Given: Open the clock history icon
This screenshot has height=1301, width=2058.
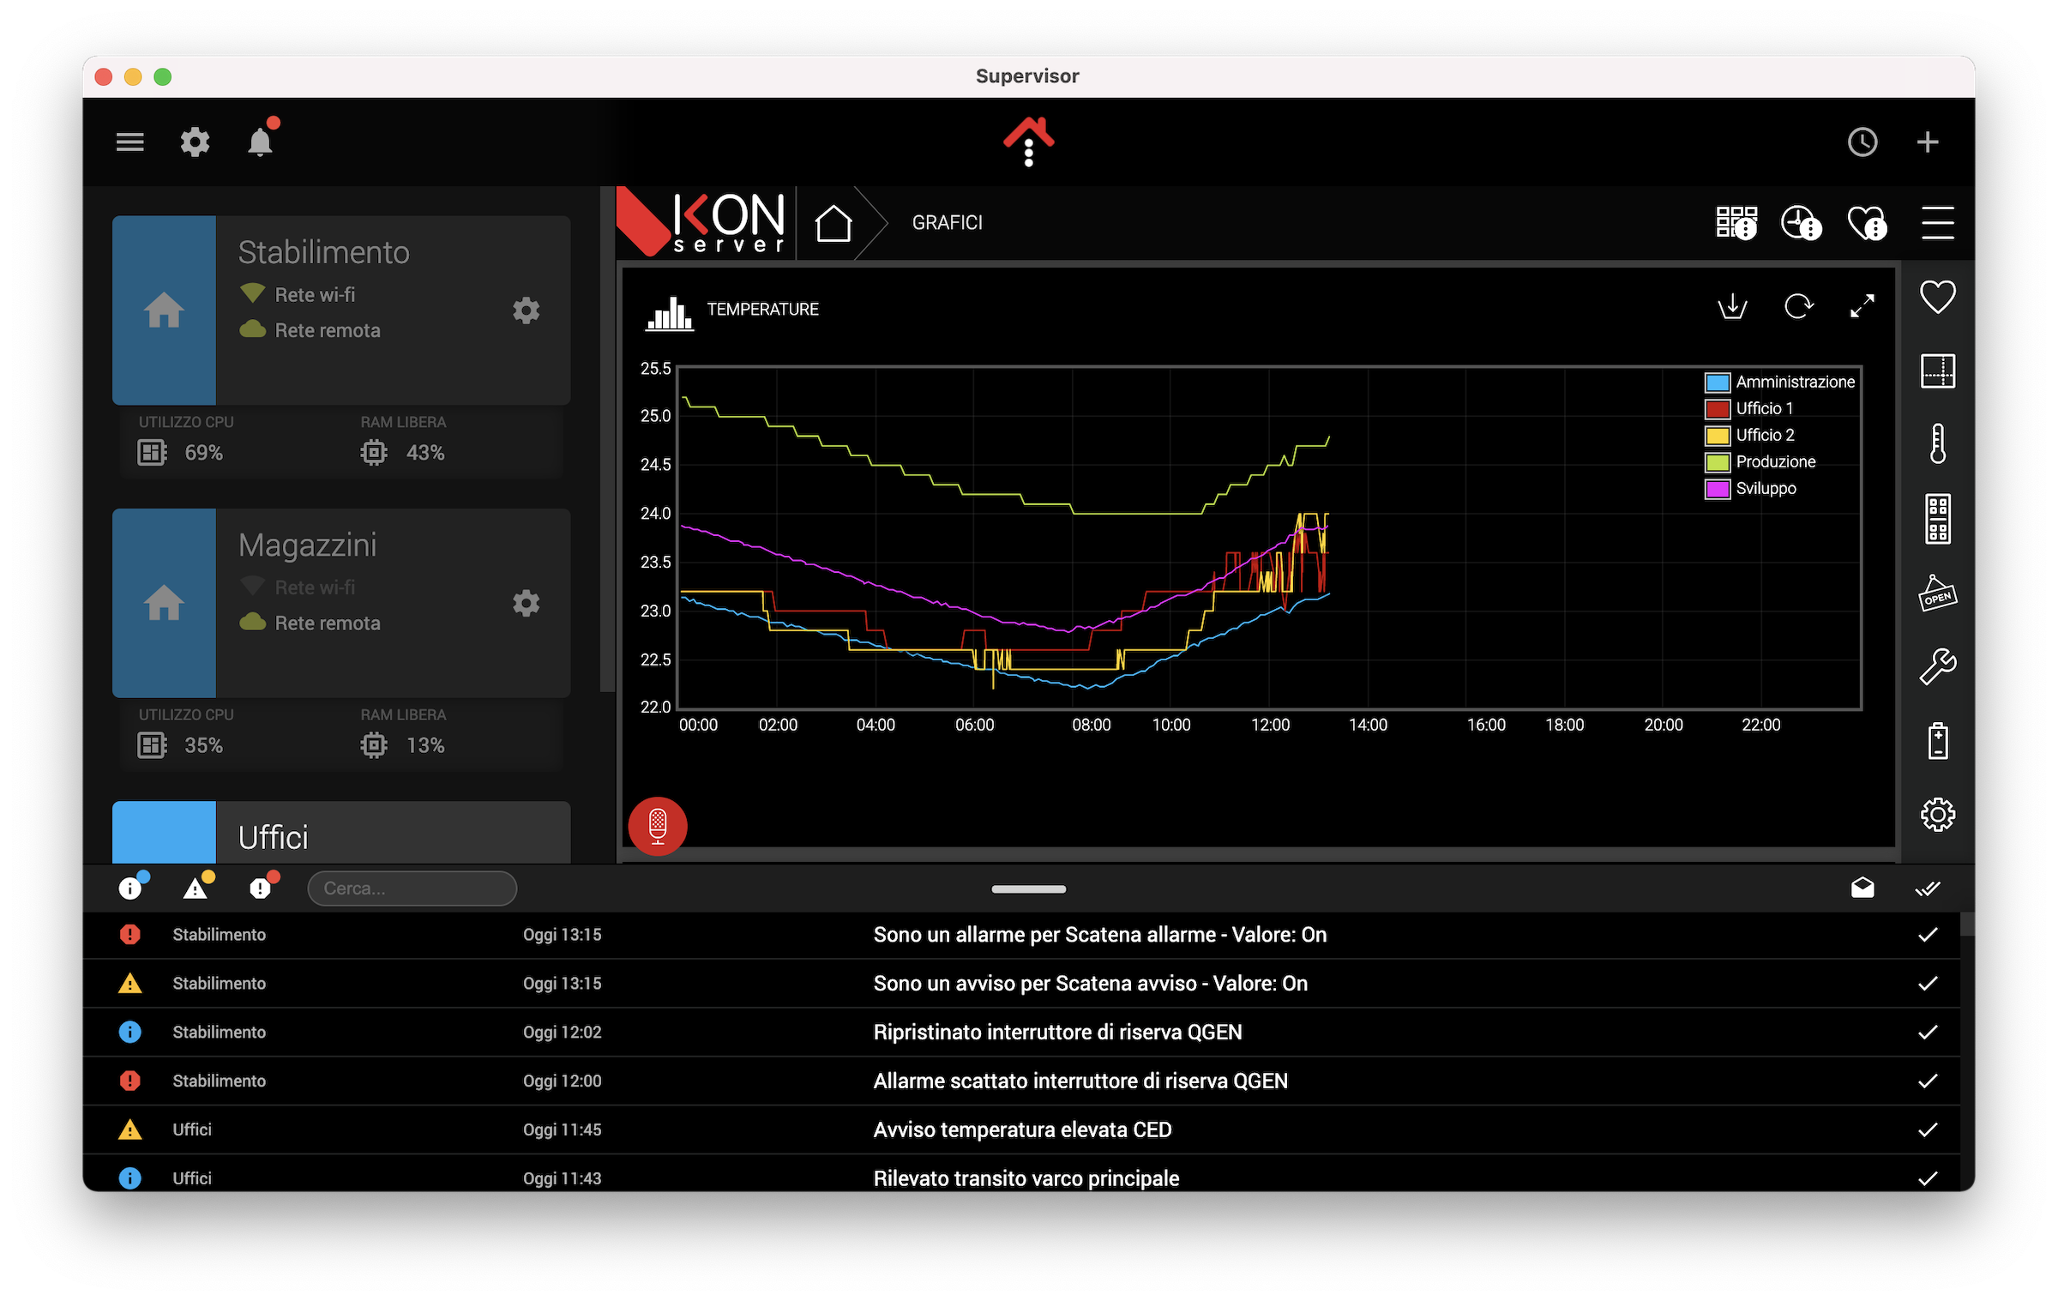Looking at the screenshot, I should (1862, 142).
